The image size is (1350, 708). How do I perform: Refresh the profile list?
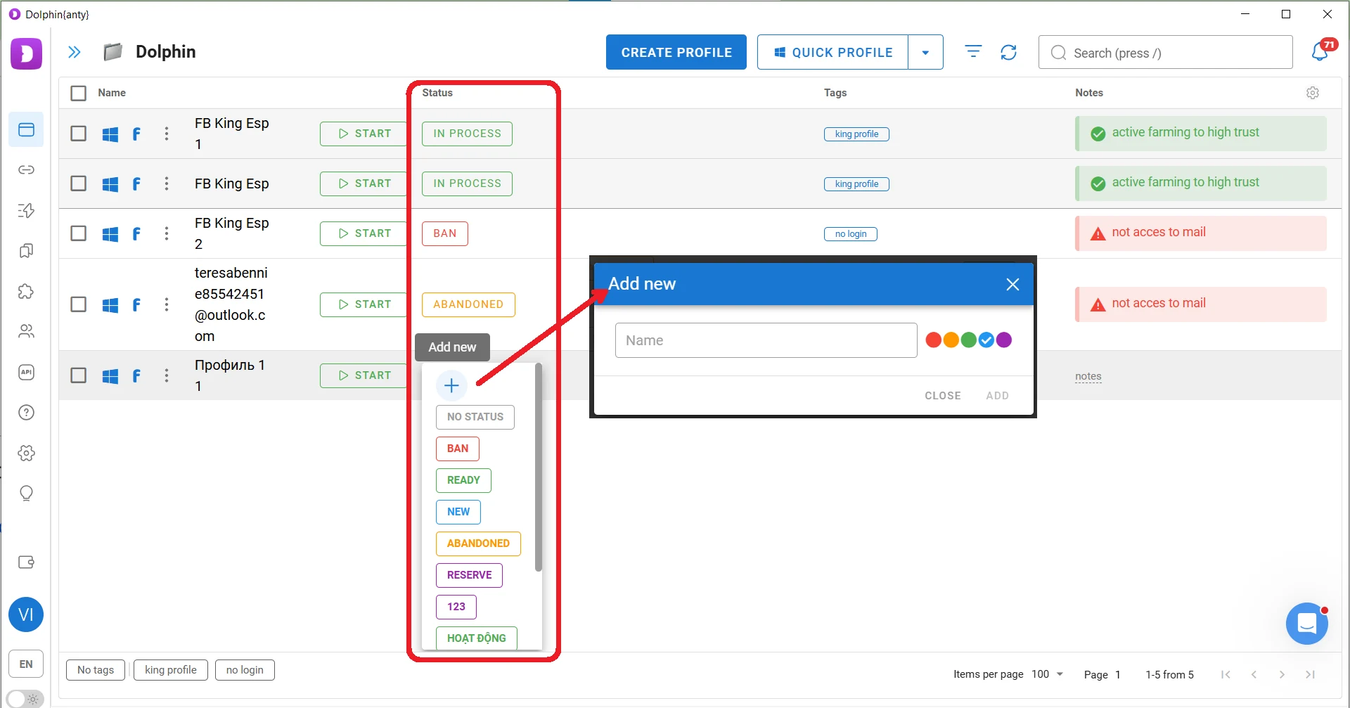[1009, 52]
